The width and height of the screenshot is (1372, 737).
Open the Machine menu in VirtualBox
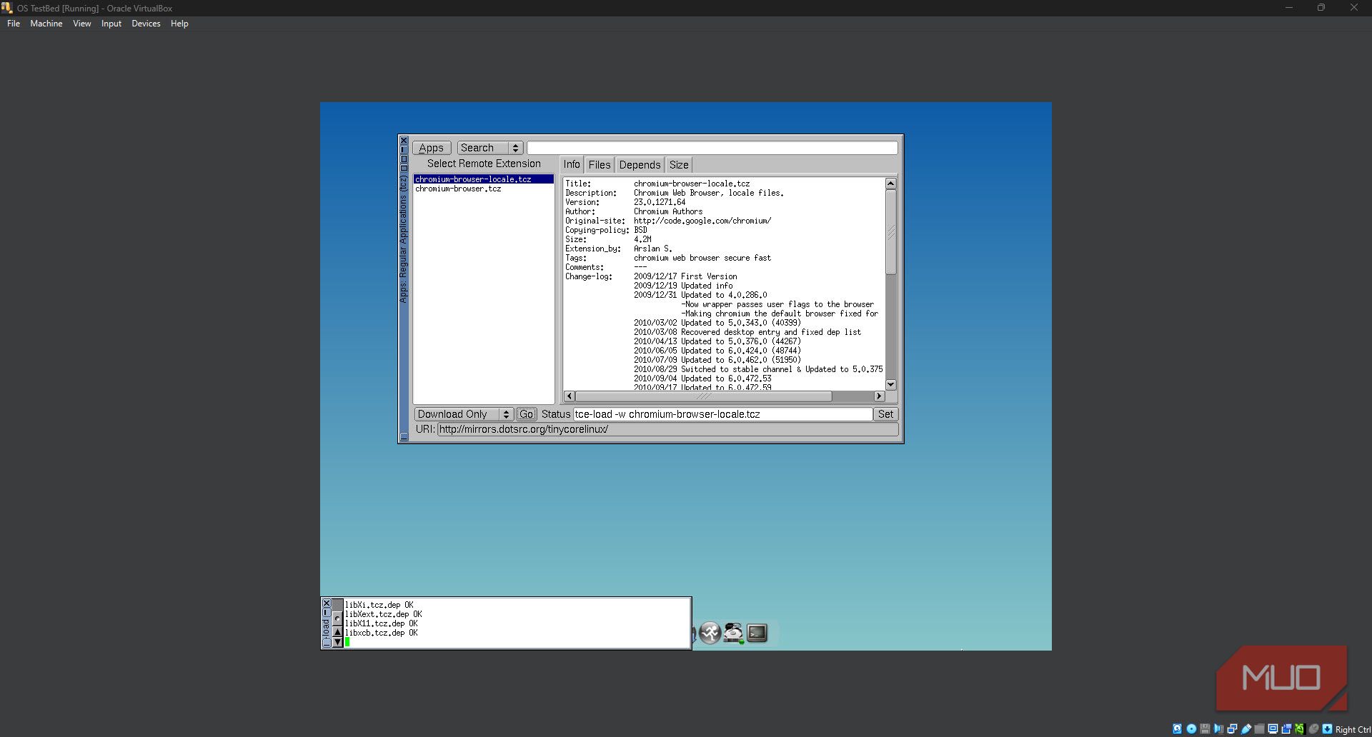pyautogui.click(x=46, y=24)
